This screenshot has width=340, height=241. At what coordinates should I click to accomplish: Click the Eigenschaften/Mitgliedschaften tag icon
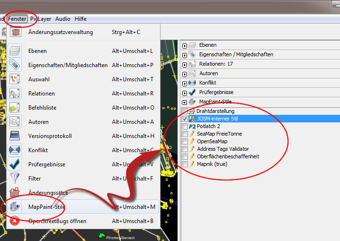point(15,65)
